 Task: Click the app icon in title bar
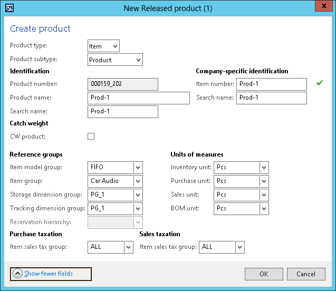pos(9,8)
